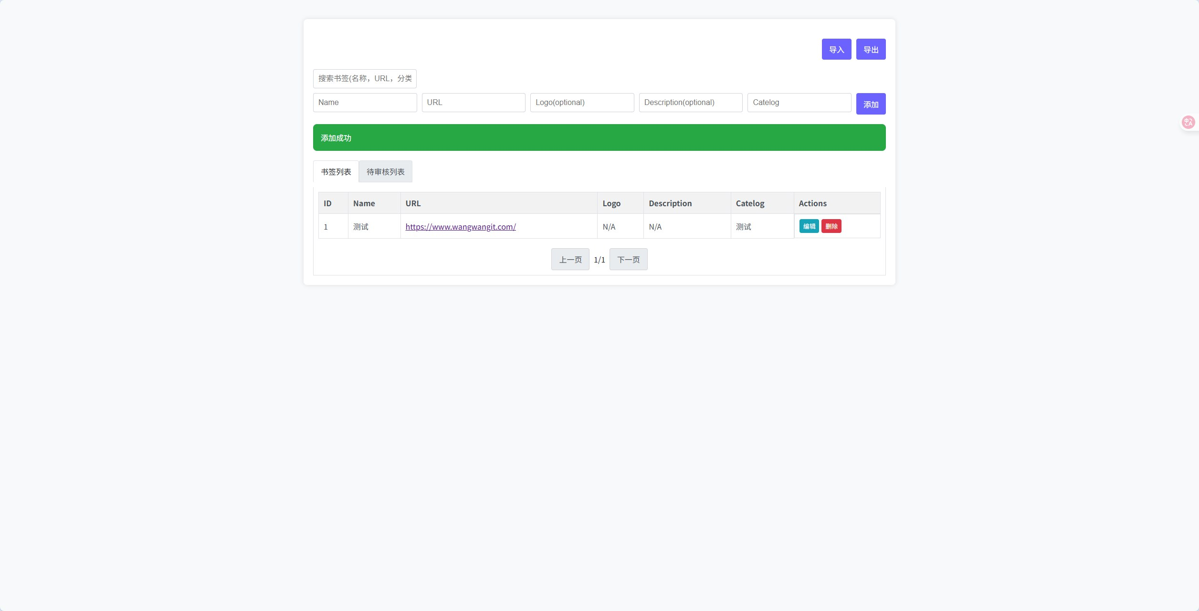The width and height of the screenshot is (1199, 611).
Task: Click the bookmark search input field
Action: 365,79
